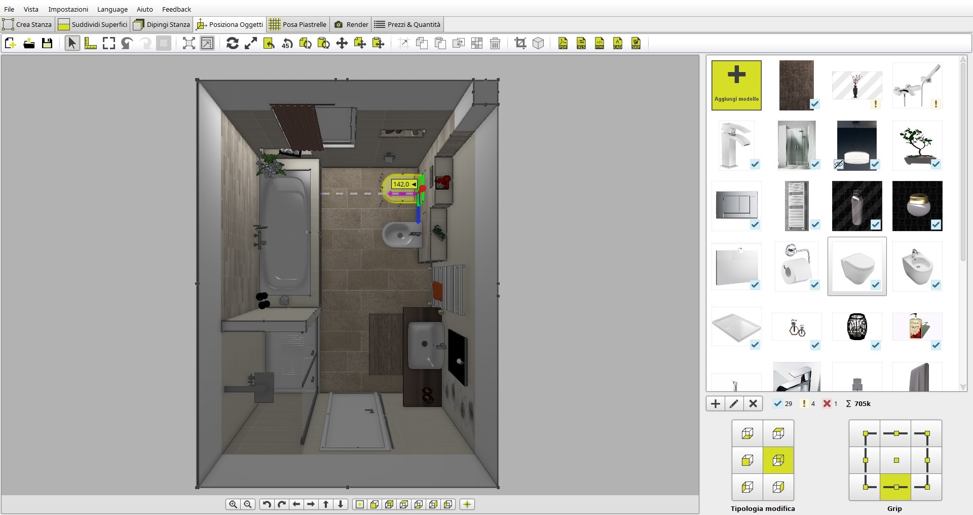Click the trash delete icon
Image resolution: width=973 pixels, height=515 pixels.
(x=496, y=44)
